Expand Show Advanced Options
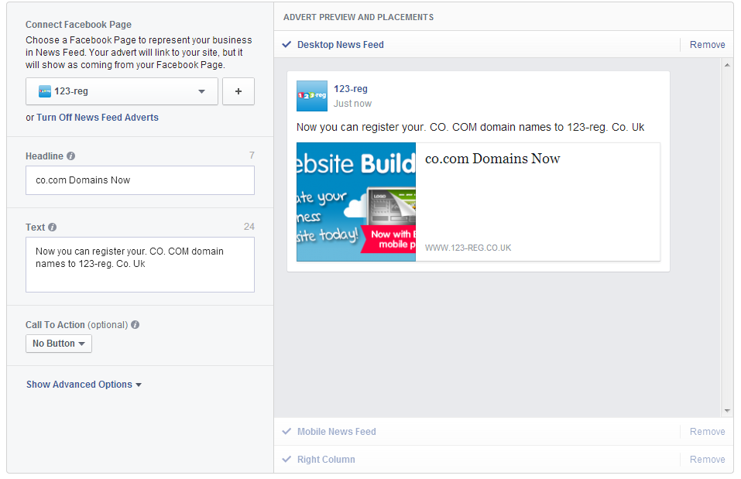Viewport: 741px width, 479px height. pyautogui.click(x=84, y=385)
